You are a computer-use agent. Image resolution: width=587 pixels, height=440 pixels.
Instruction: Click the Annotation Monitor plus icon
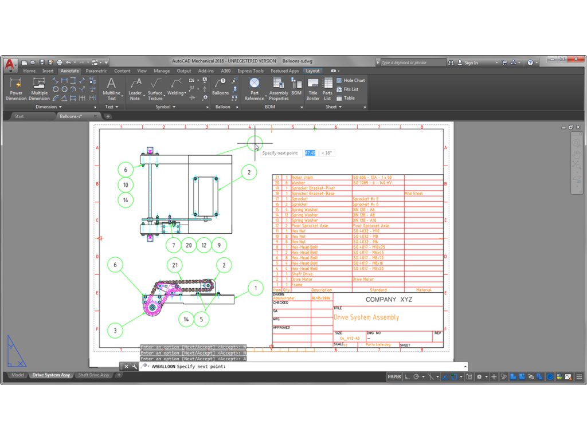494,377
